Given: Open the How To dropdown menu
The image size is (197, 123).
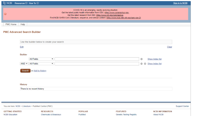Looking at the screenshot, I should 34,3.
